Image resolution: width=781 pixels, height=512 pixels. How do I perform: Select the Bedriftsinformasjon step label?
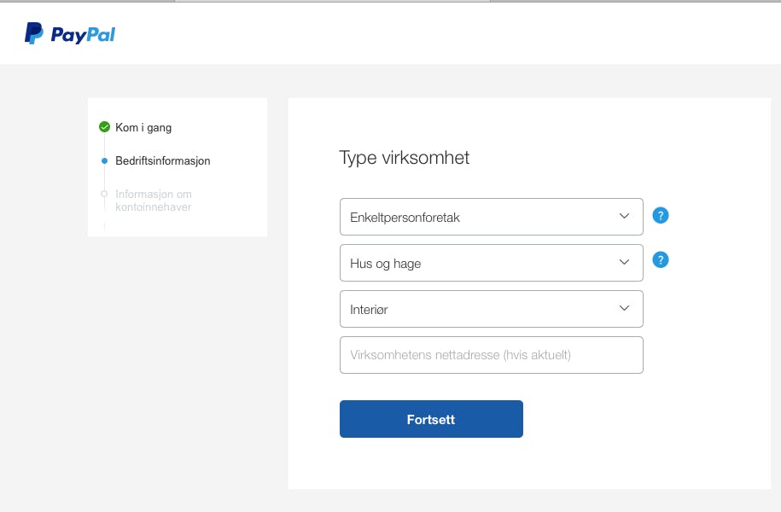[163, 161]
